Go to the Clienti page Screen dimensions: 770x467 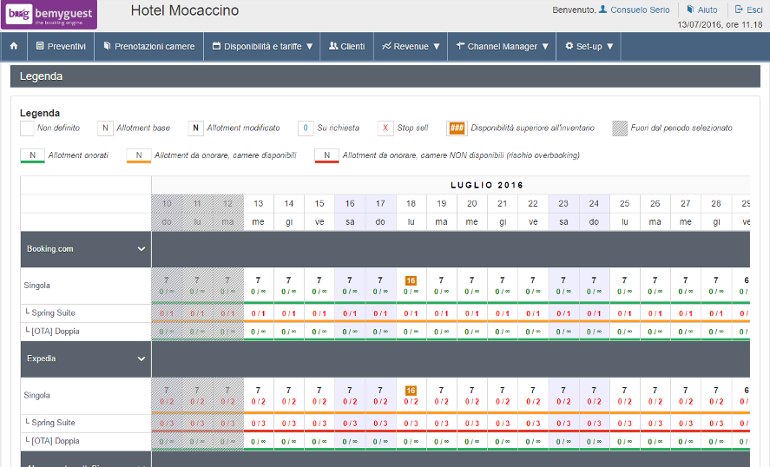[346, 46]
